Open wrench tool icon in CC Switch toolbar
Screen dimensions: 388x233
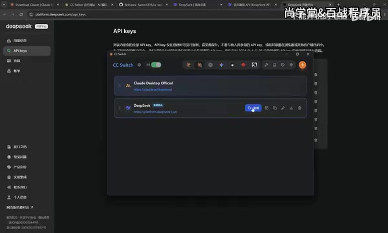tap(266, 65)
